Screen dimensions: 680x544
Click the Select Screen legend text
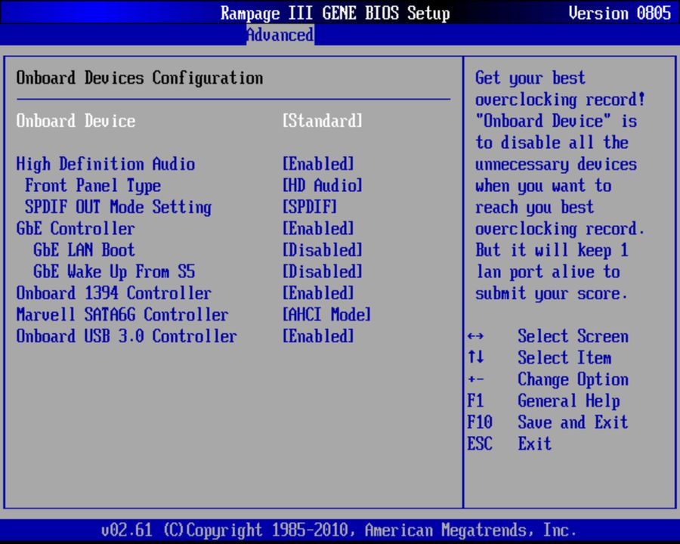(573, 336)
